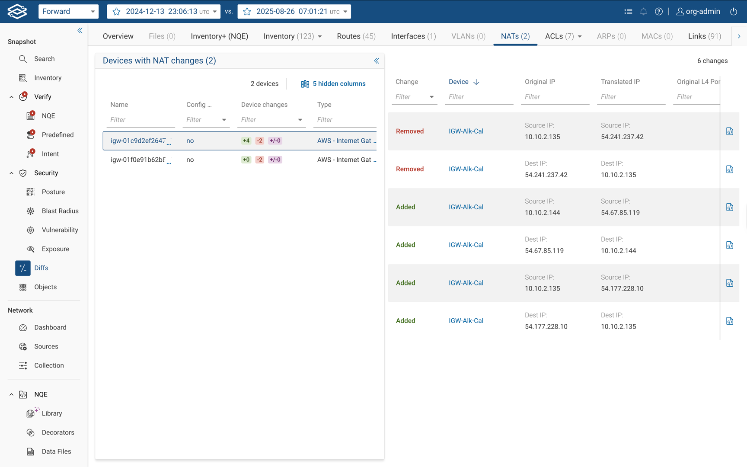The height and width of the screenshot is (467, 747).
Task: Click the notifications bell icon
Action: [x=643, y=12]
